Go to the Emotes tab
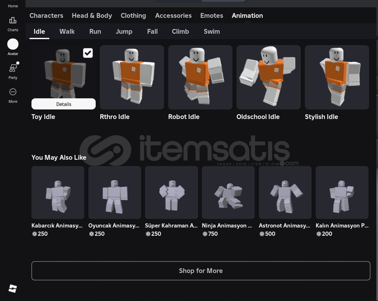378x301 pixels. 212,16
